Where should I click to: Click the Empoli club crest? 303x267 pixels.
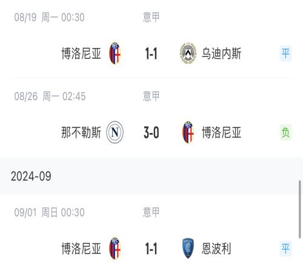(x=188, y=248)
